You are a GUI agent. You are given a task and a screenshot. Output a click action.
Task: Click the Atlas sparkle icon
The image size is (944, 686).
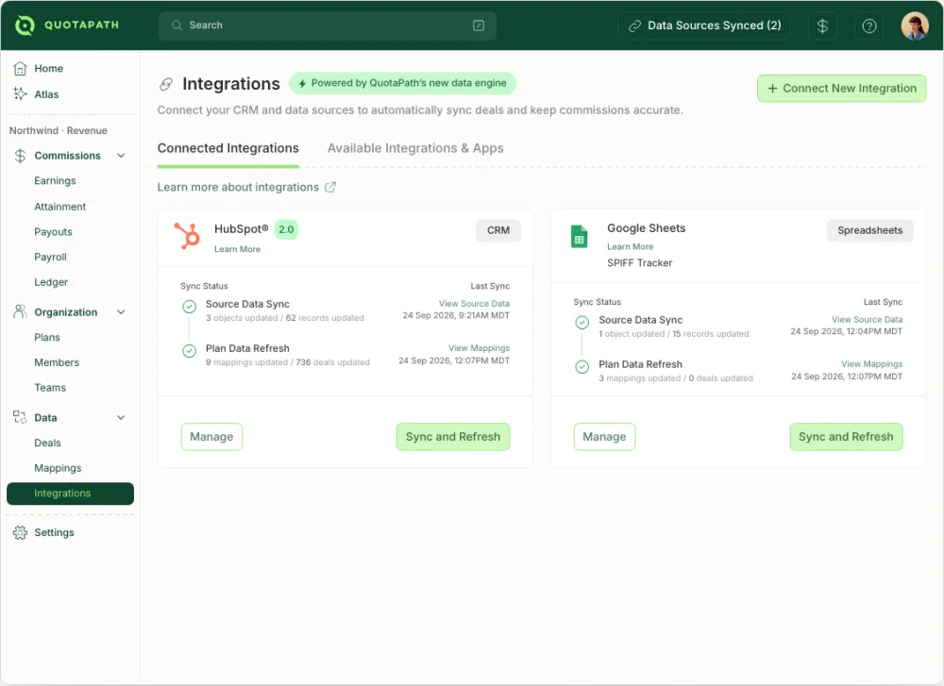pos(21,93)
